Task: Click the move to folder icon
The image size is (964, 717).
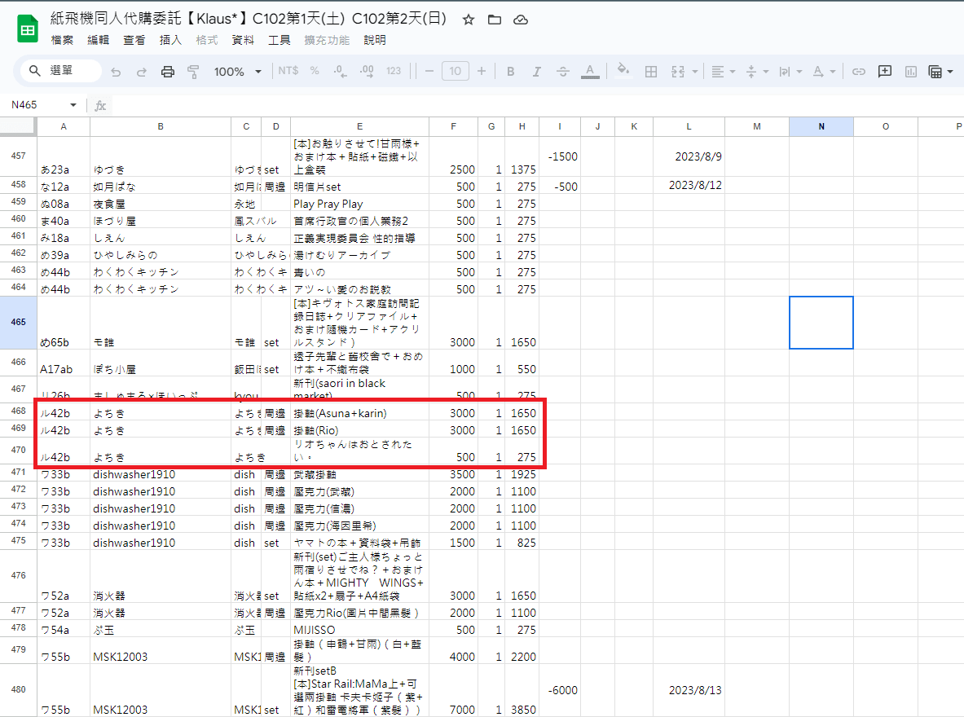Action: pyautogui.click(x=494, y=20)
